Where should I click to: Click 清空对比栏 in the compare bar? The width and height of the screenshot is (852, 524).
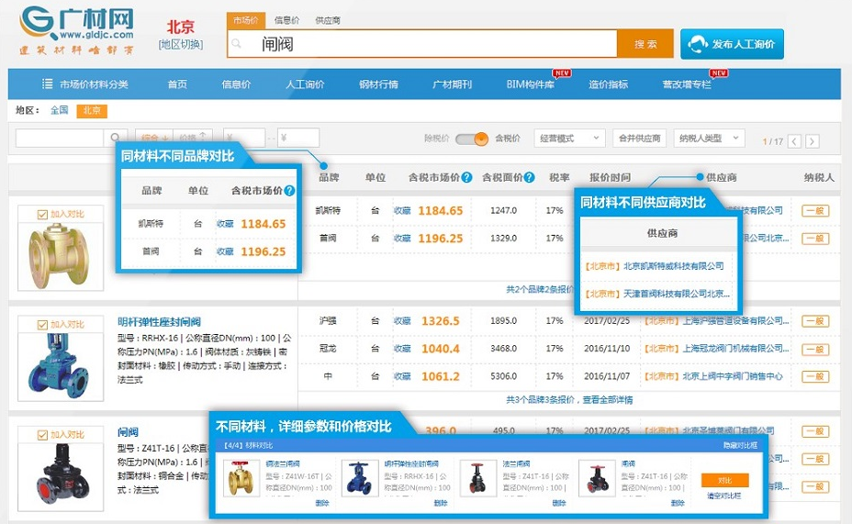(724, 496)
